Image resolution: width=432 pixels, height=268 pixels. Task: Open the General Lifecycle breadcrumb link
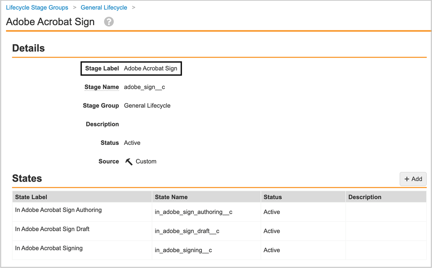pyautogui.click(x=104, y=7)
